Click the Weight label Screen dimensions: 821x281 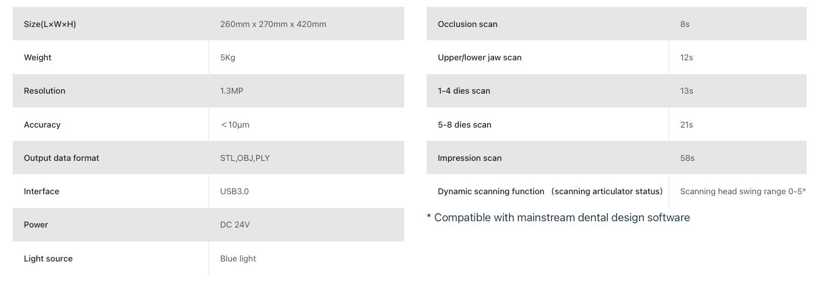[38, 57]
